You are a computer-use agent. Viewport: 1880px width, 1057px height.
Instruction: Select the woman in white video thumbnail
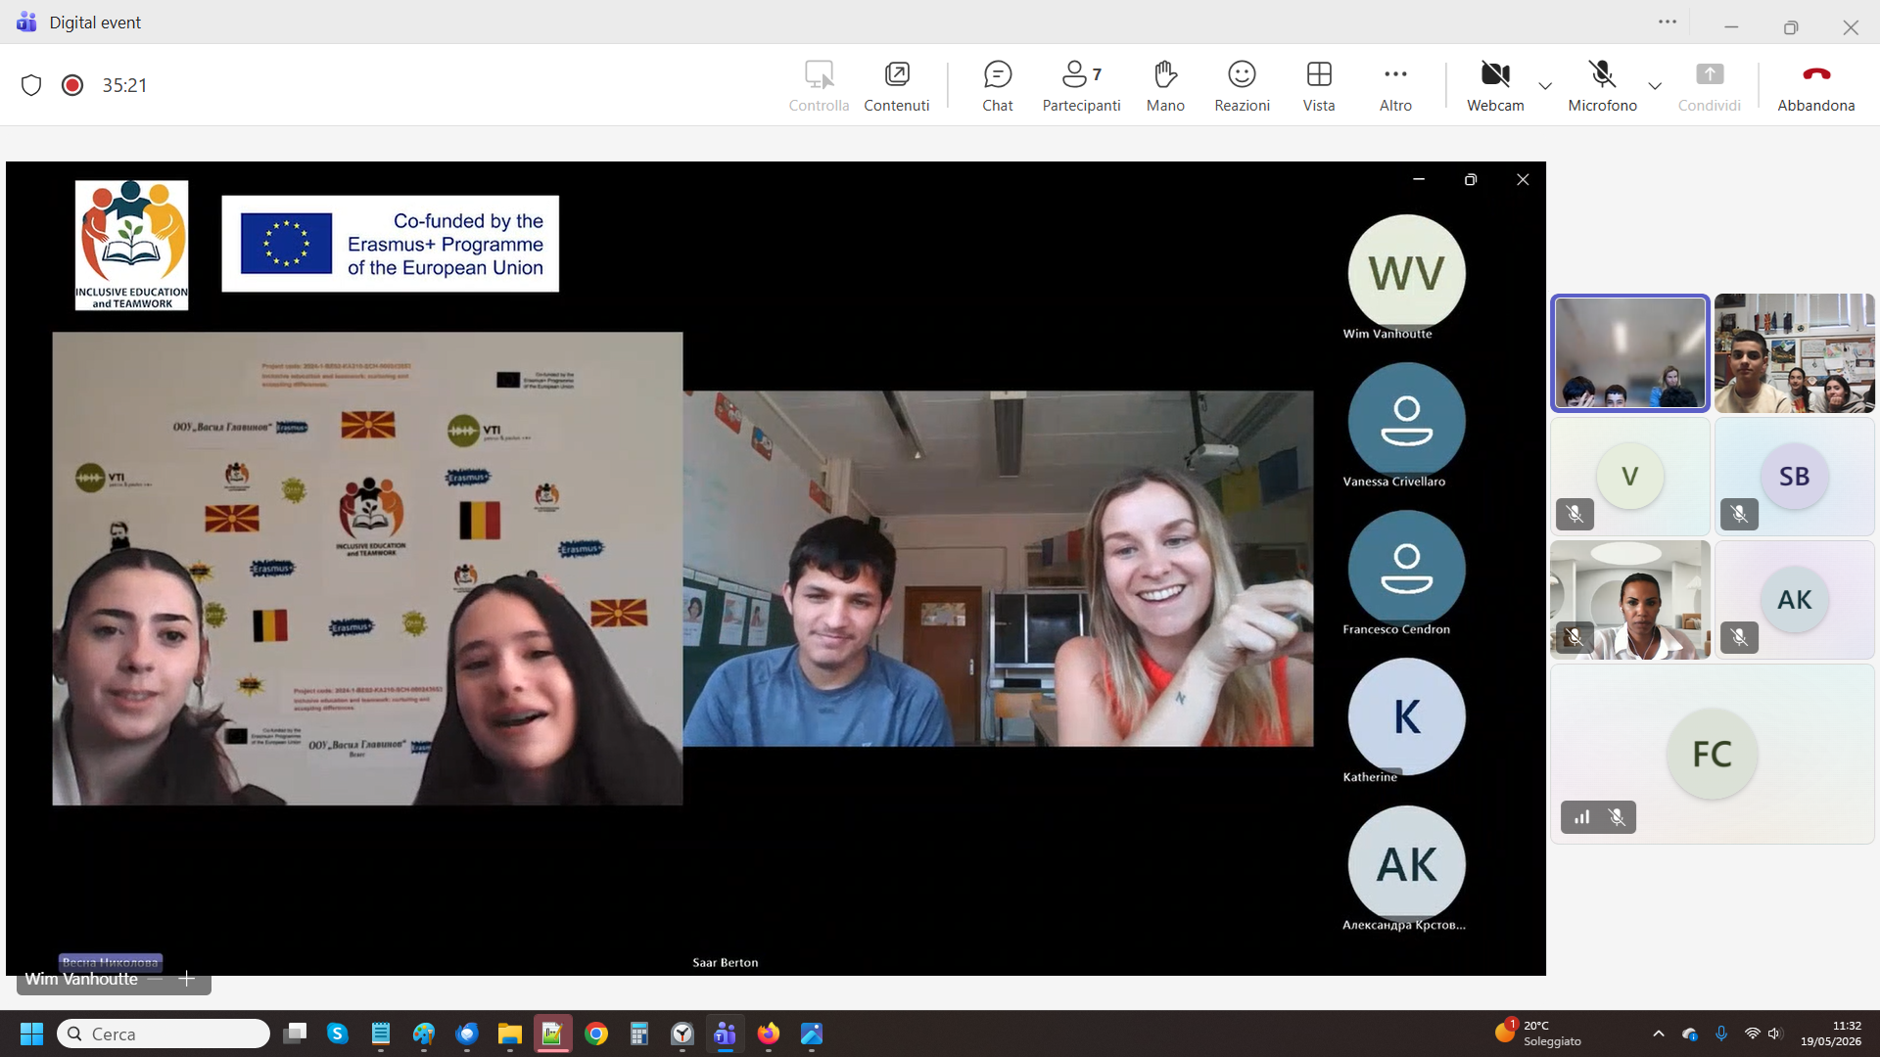tap(1630, 600)
